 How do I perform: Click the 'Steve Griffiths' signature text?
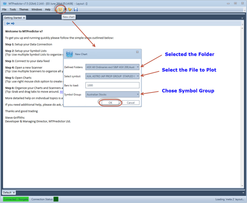(15, 118)
